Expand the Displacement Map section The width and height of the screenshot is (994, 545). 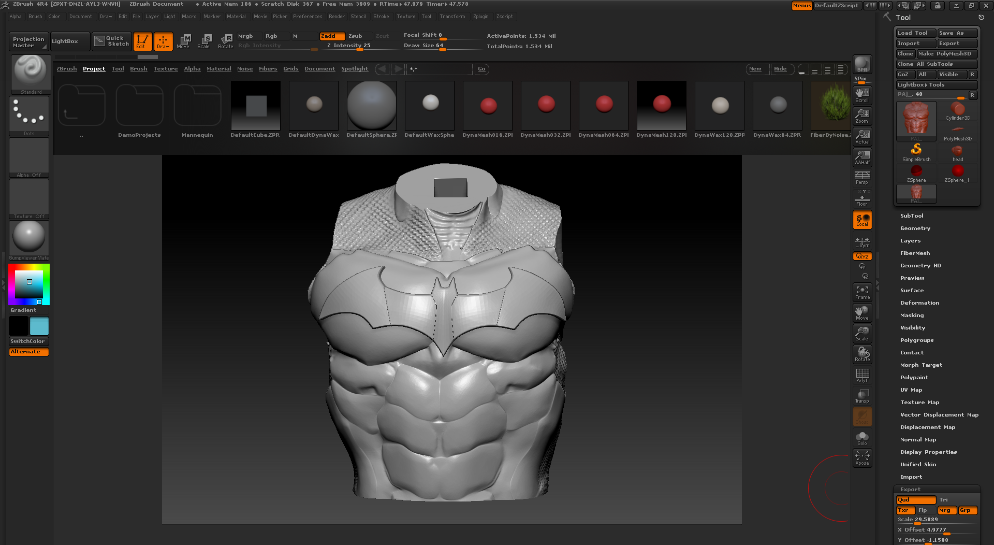[928, 427]
